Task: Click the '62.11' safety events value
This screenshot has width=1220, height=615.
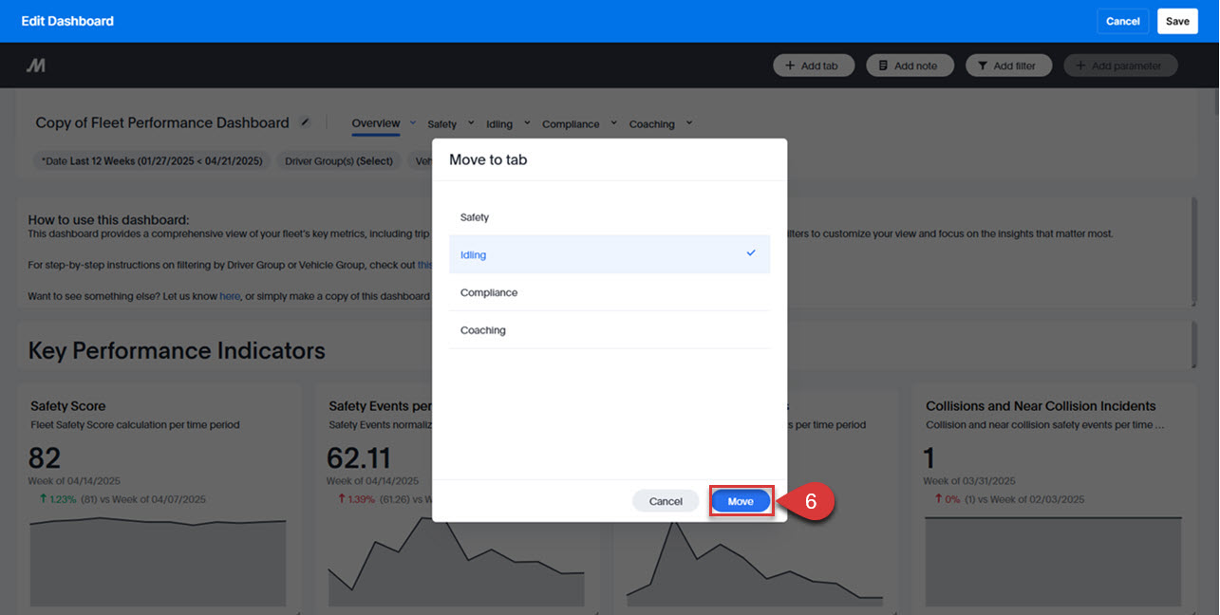Action: 359,458
